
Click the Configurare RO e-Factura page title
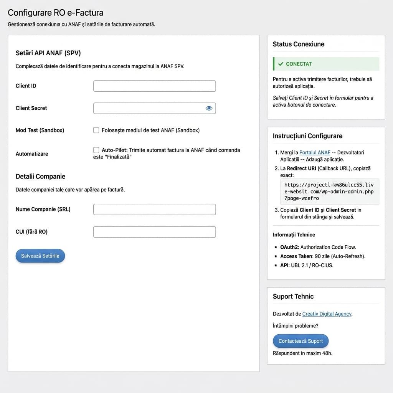(55, 13)
